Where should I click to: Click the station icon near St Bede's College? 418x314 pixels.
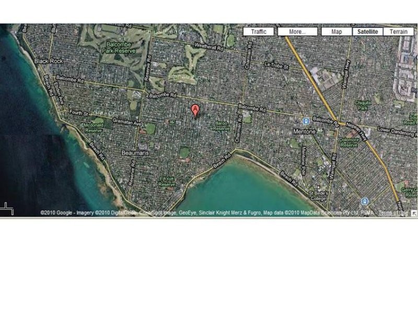[365, 201]
